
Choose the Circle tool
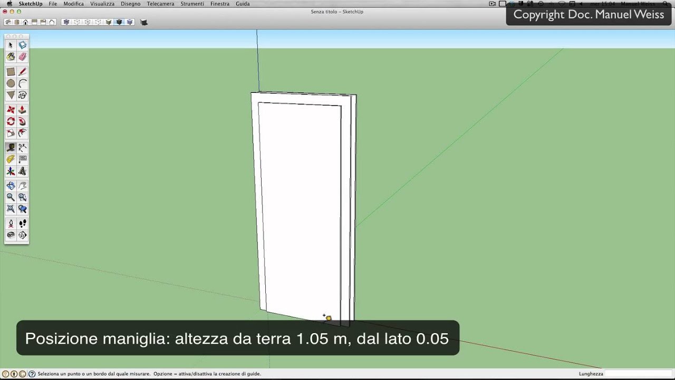(x=11, y=83)
